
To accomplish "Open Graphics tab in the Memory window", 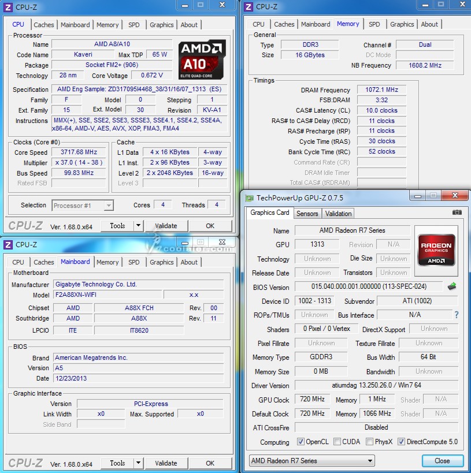I will coord(402,24).
